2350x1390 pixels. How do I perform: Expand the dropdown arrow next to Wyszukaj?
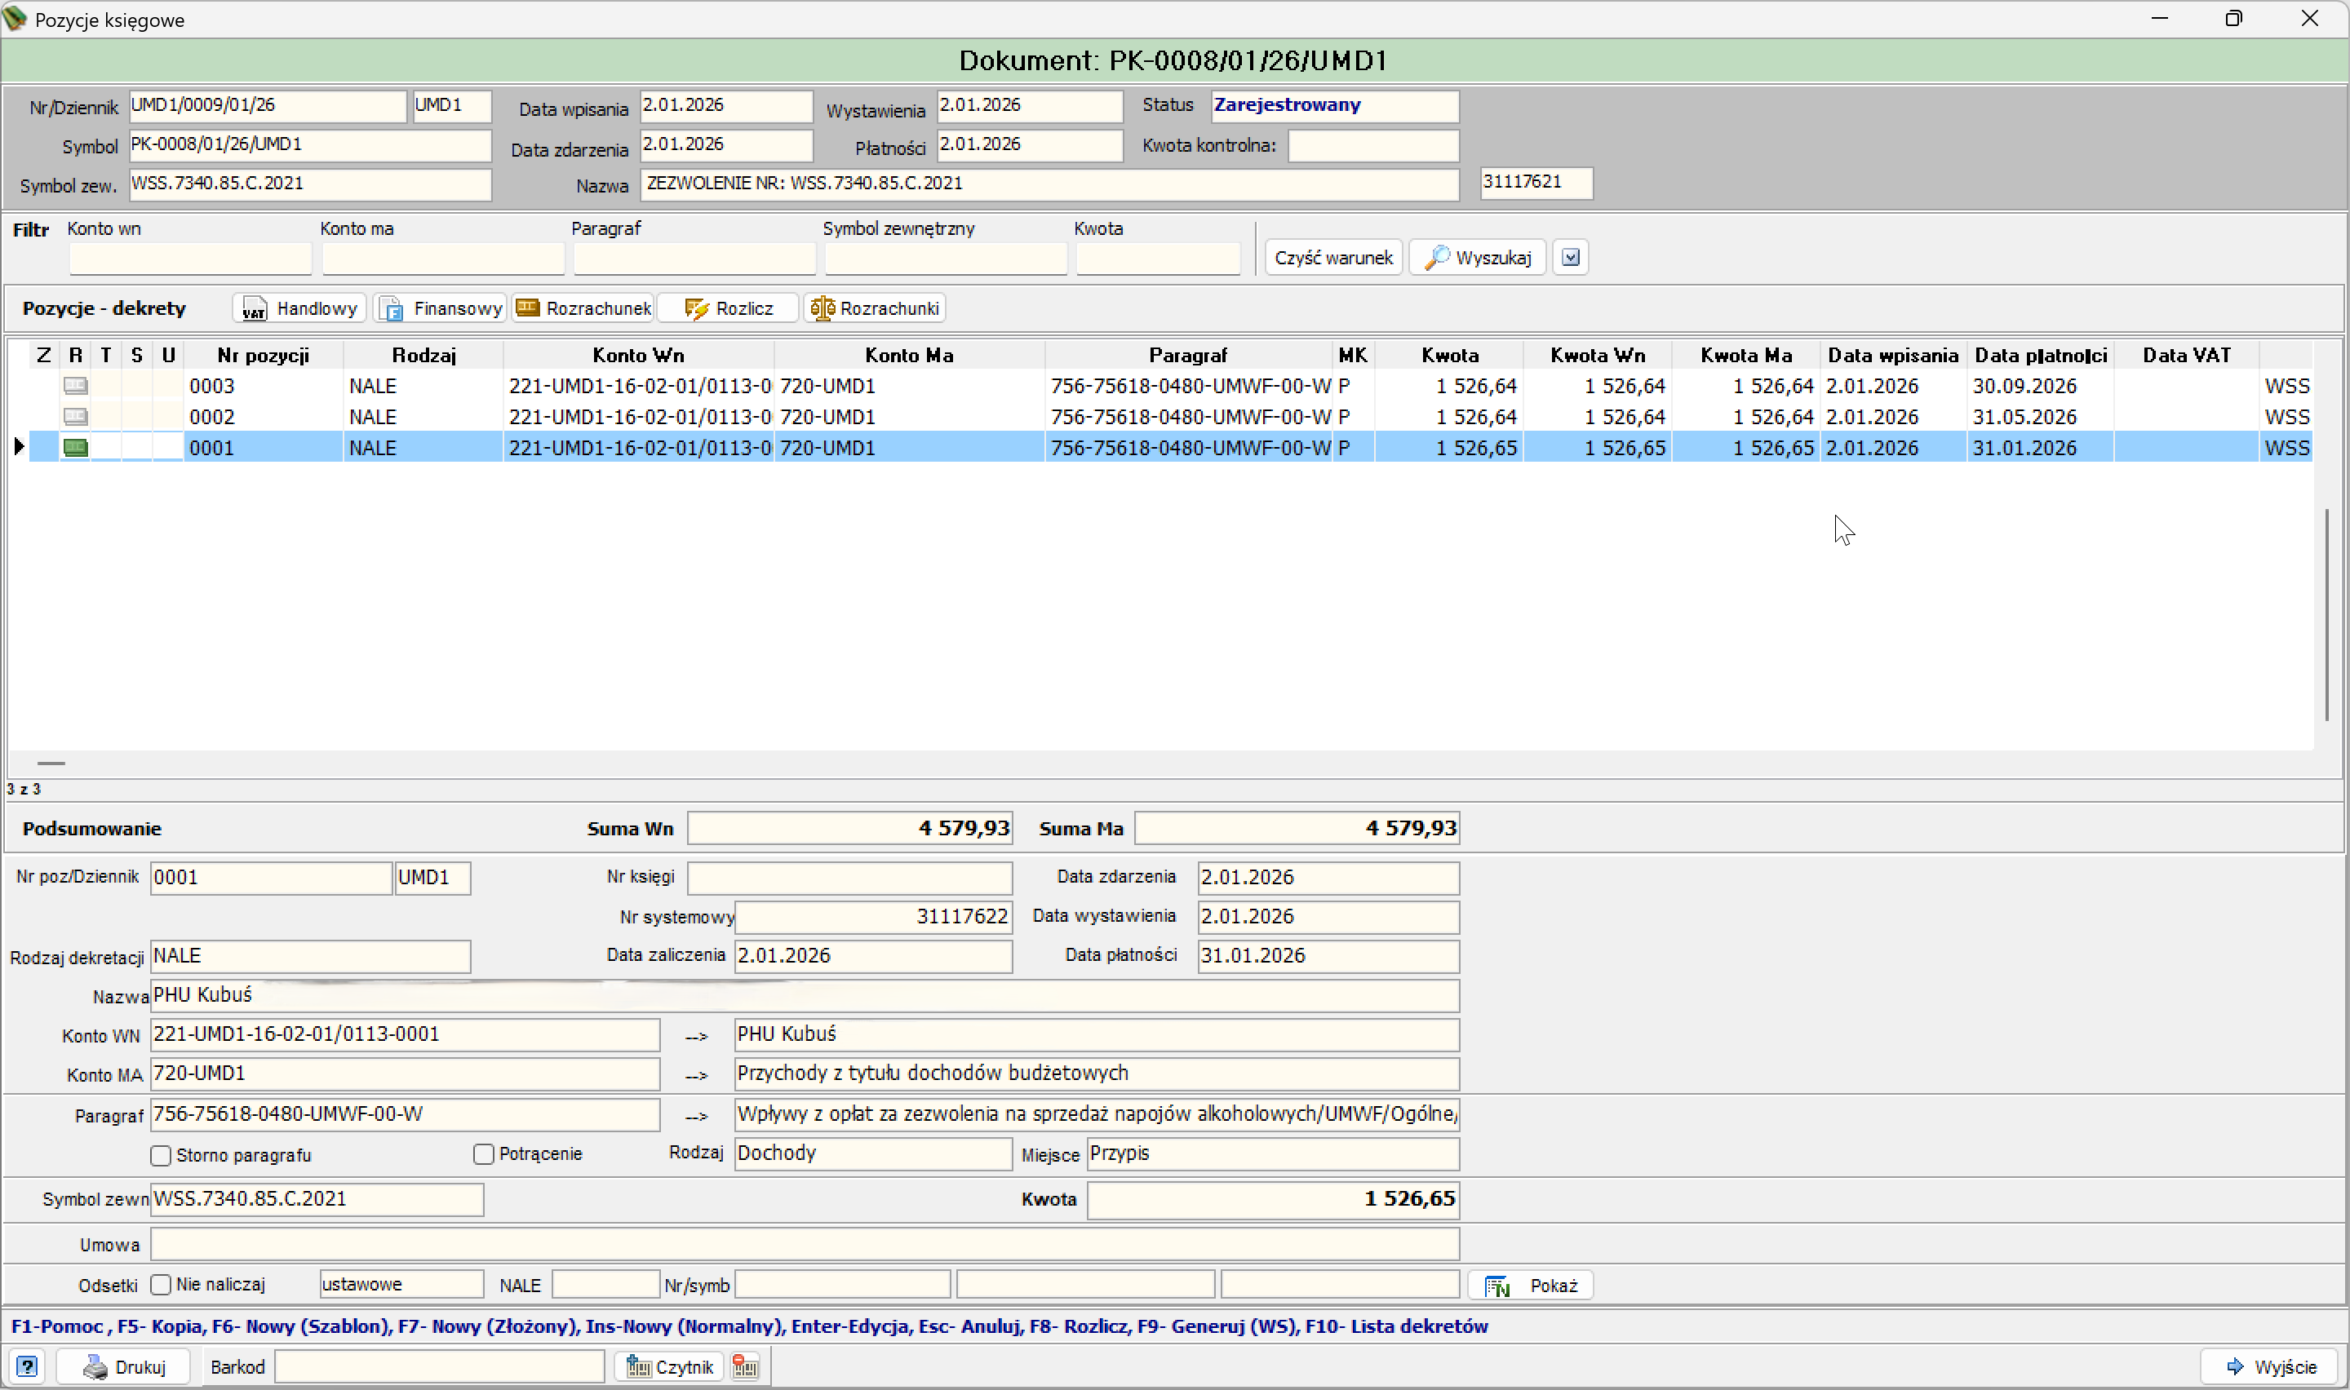pos(1571,258)
